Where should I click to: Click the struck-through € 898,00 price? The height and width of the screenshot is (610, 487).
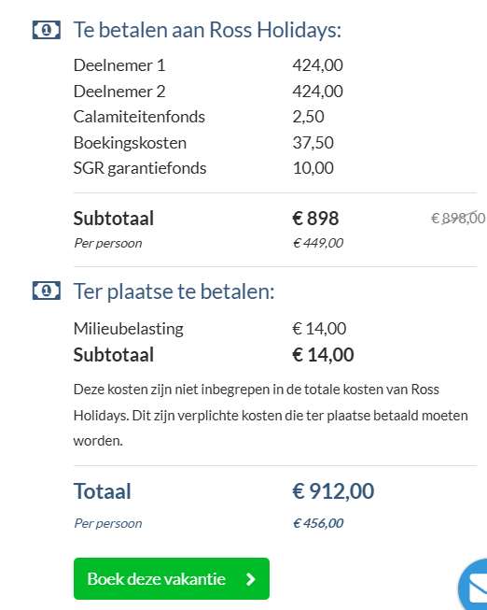tap(458, 218)
